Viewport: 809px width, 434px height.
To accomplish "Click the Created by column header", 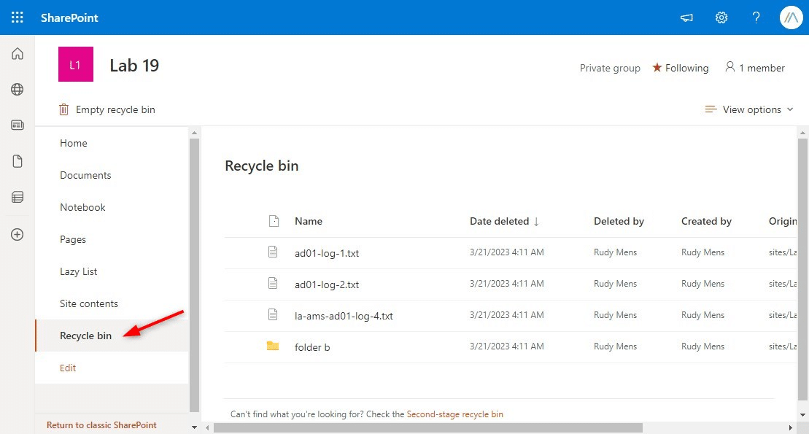I will click(x=706, y=221).
